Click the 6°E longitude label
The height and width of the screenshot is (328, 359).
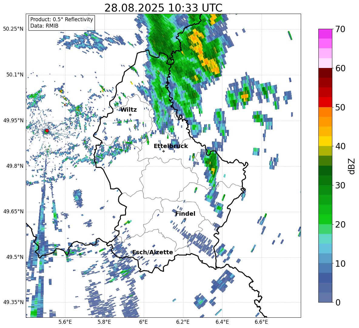[143, 322]
